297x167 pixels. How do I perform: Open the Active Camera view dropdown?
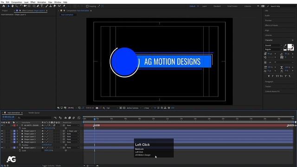click(134, 108)
